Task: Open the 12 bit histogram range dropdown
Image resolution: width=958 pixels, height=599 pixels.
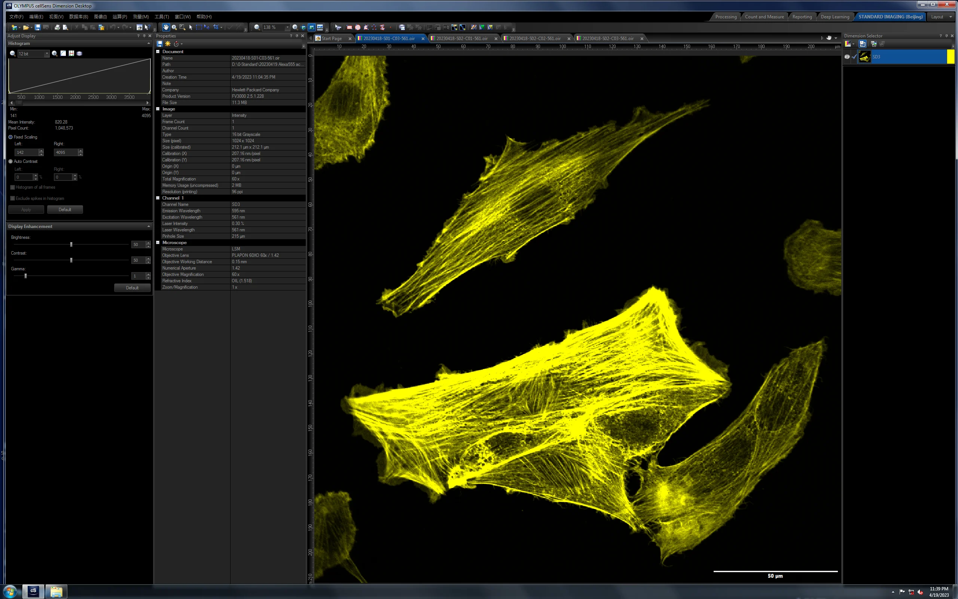Action: click(47, 54)
